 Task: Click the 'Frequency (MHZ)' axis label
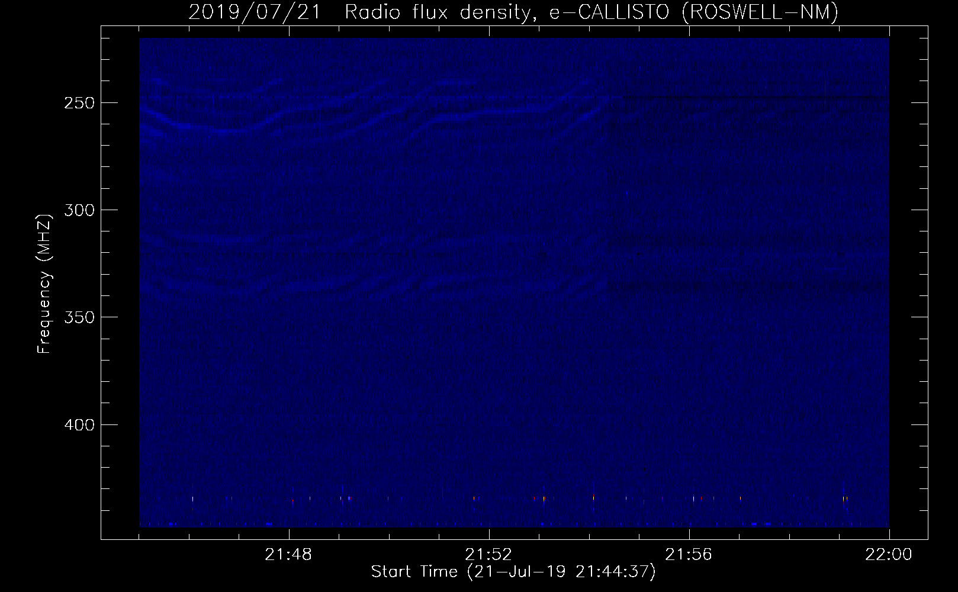44,284
